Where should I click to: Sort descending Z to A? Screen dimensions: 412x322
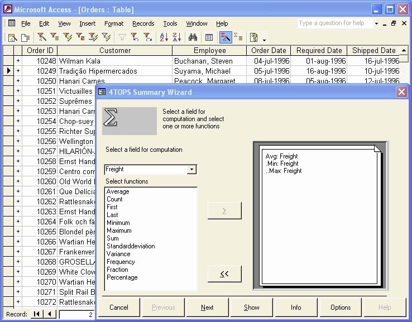tap(177, 37)
